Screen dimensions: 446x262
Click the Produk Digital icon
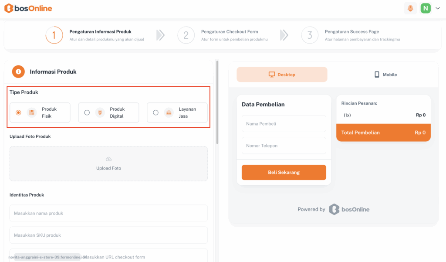[x=100, y=112]
